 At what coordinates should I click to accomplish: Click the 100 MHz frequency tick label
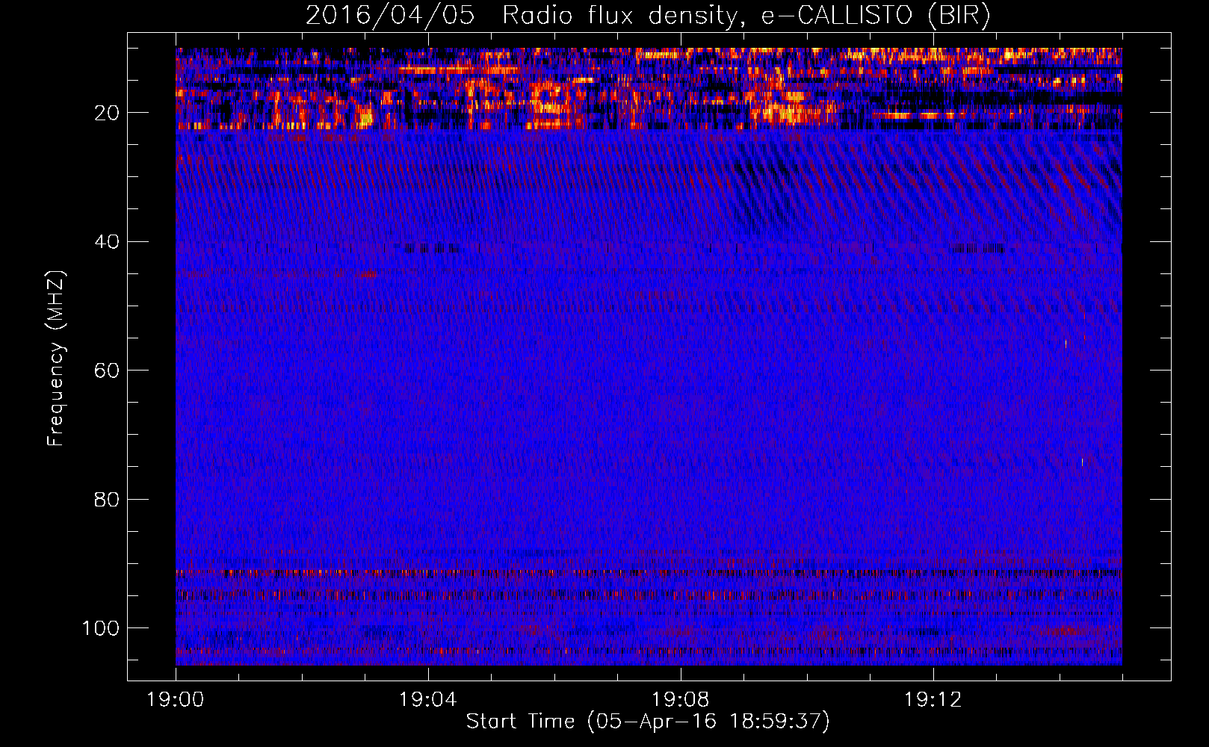click(x=101, y=627)
